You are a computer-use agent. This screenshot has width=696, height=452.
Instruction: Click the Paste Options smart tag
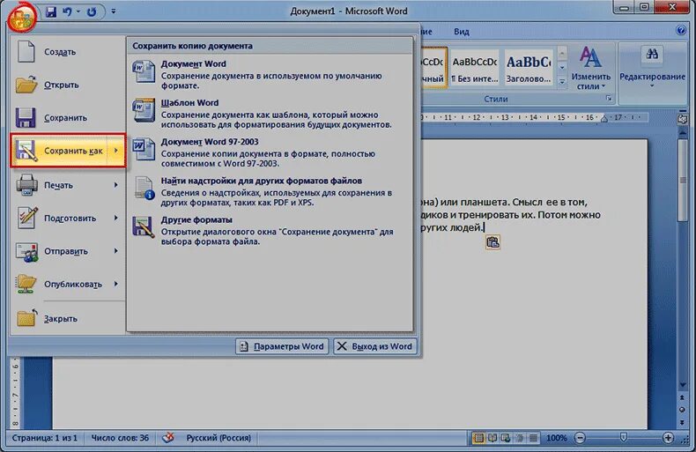tap(492, 242)
